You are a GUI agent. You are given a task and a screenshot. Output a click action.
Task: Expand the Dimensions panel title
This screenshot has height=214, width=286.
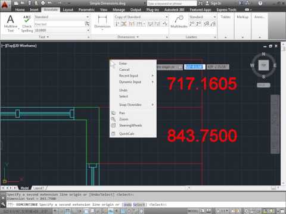click(128, 37)
